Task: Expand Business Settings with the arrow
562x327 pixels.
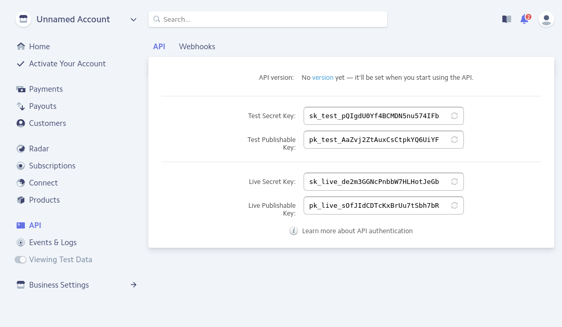Action: (133, 285)
